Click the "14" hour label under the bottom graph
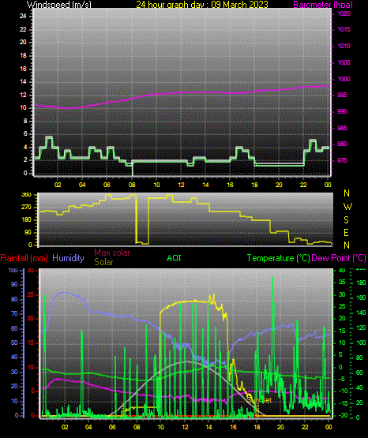This screenshot has height=438, width=368. click(208, 427)
